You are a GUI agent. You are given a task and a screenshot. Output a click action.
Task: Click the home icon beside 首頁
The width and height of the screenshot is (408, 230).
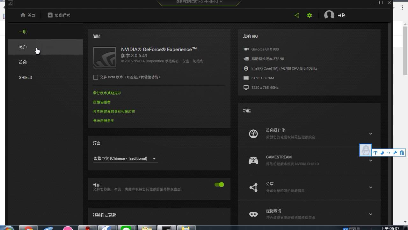click(x=23, y=15)
